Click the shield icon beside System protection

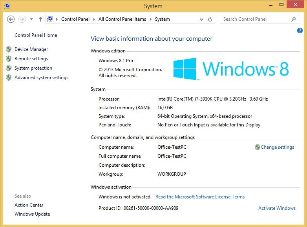coord(9,68)
